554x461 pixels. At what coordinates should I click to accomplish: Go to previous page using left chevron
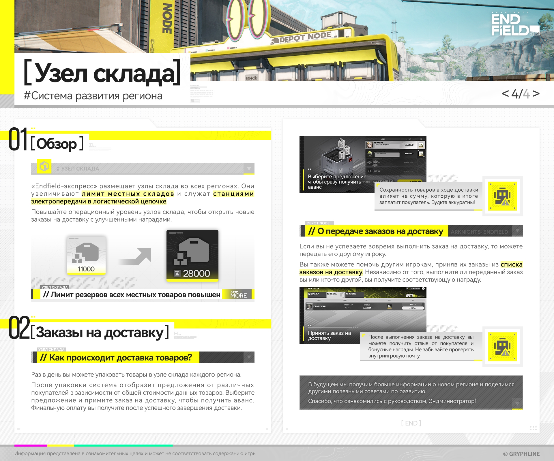(x=505, y=93)
